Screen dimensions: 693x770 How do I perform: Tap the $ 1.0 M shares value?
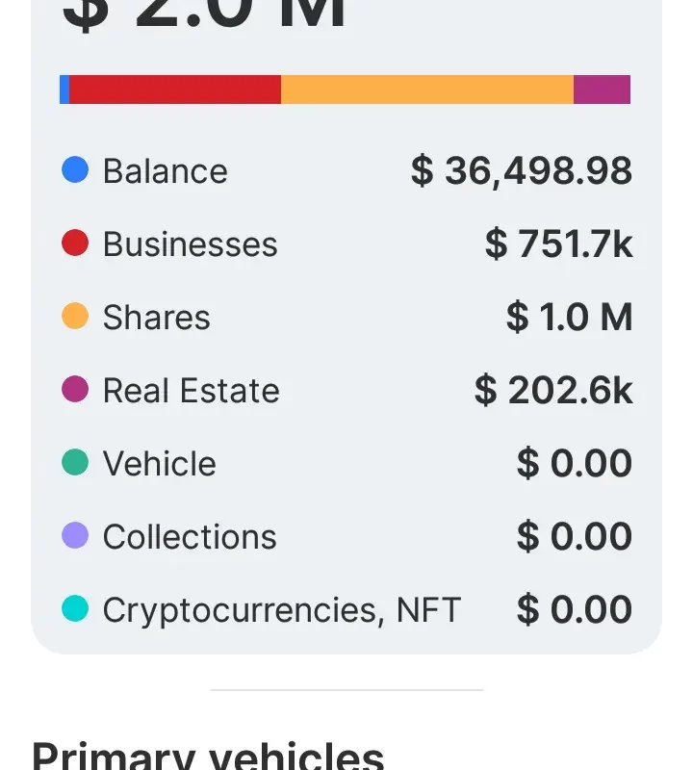(x=569, y=318)
